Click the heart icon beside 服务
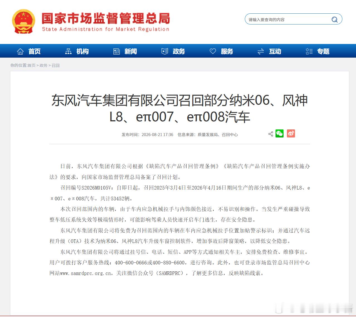This screenshot has height=317, width=356. click(x=213, y=51)
